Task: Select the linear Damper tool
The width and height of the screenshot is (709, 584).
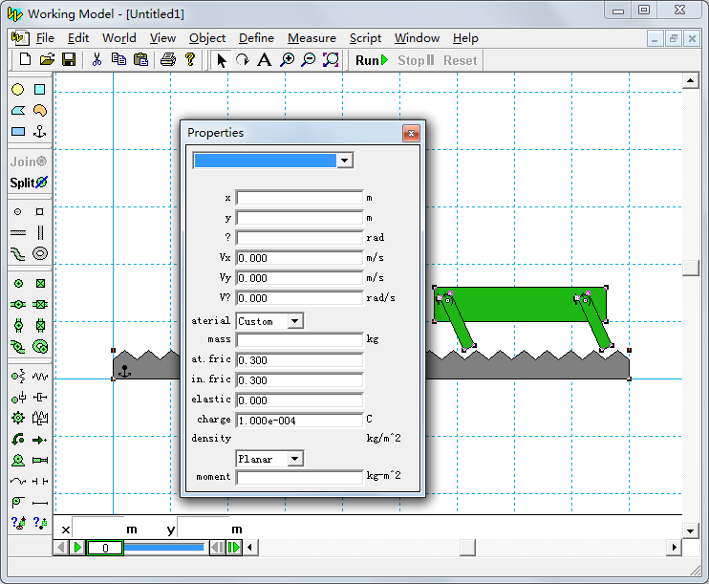Action: pos(40,398)
